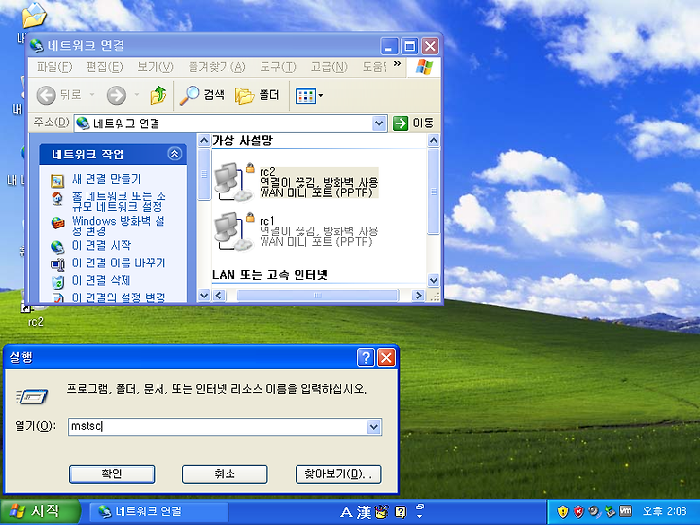Open the Back button history dropdown

pyautogui.click(x=92, y=95)
